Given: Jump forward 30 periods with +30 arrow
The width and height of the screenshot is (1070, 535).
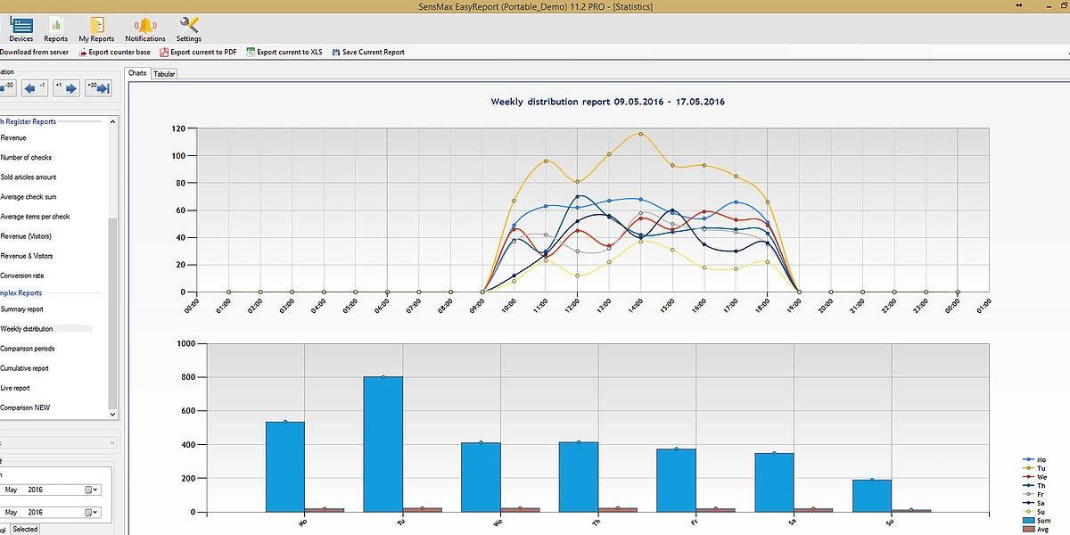Looking at the screenshot, I should click(x=97, y=87).
